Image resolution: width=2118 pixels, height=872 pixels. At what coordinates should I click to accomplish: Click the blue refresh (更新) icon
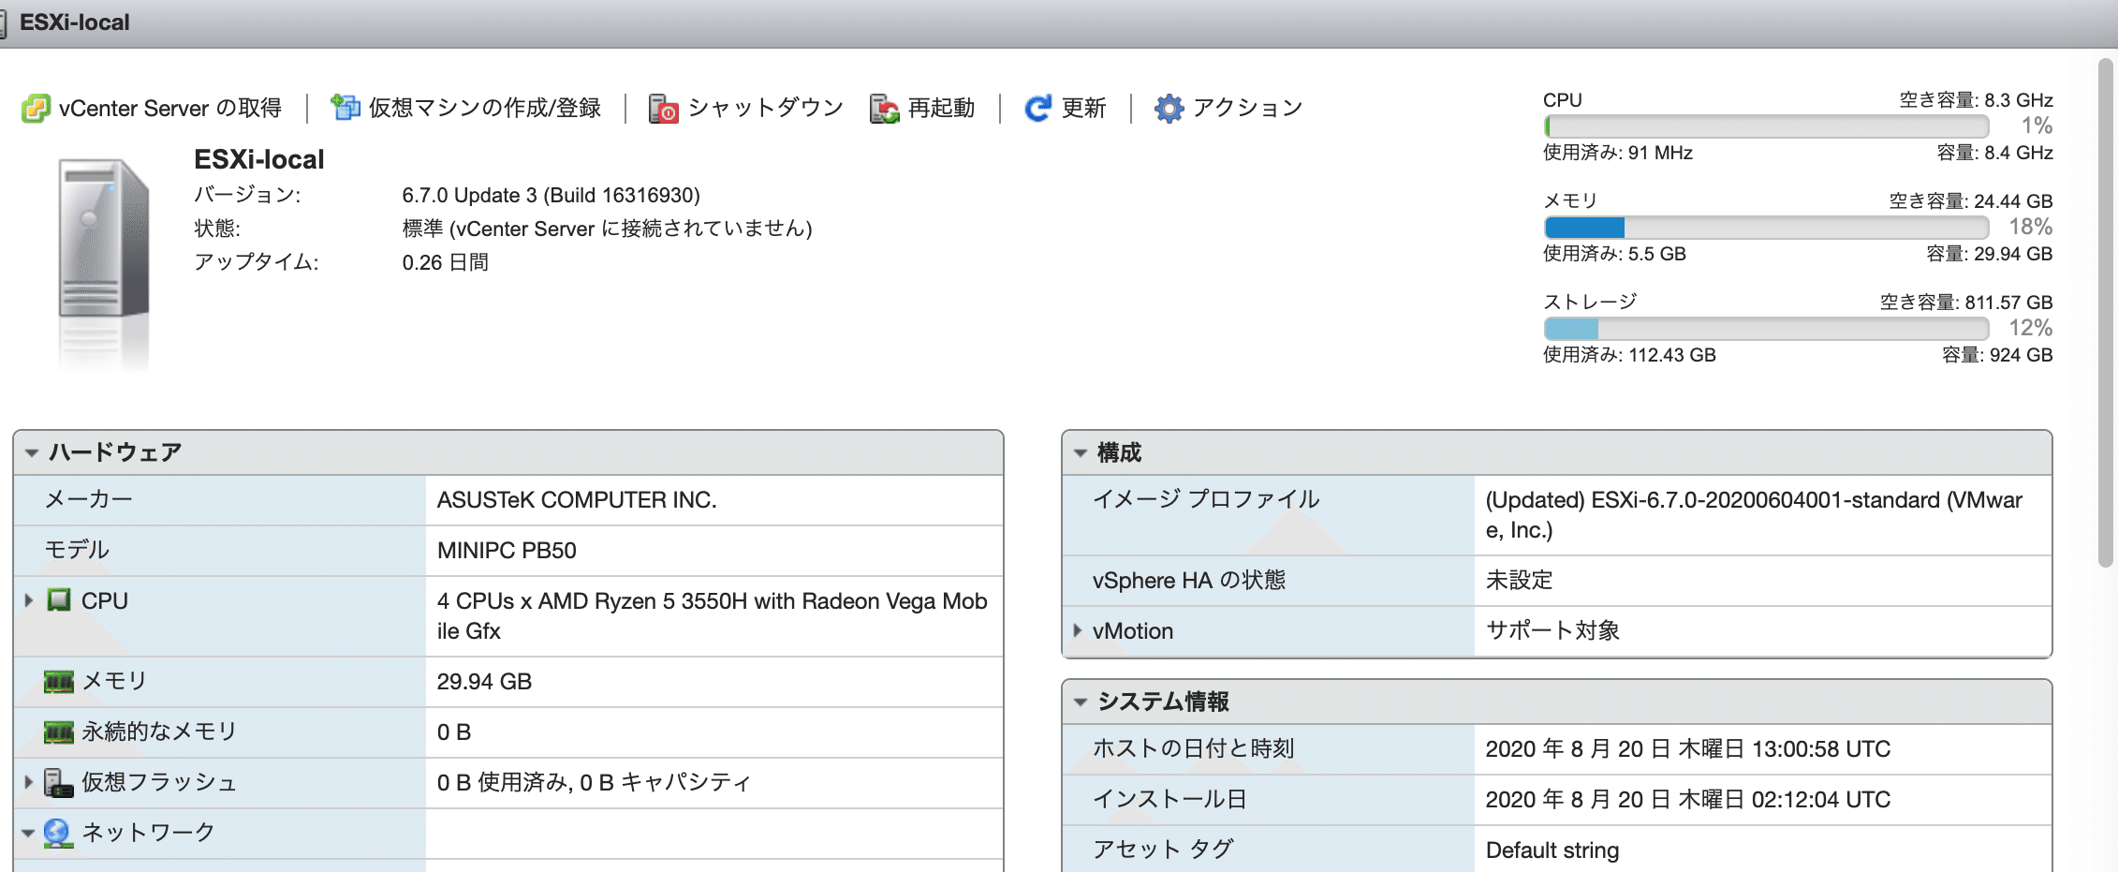tap(1037, 109)
